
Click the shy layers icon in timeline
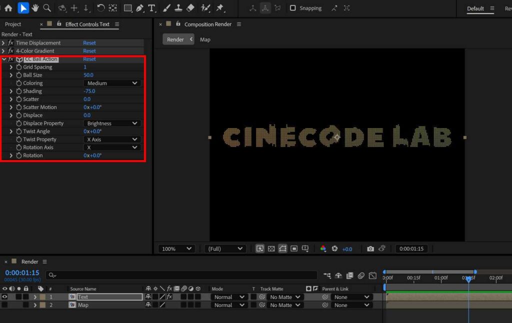[x=338, y=275]
